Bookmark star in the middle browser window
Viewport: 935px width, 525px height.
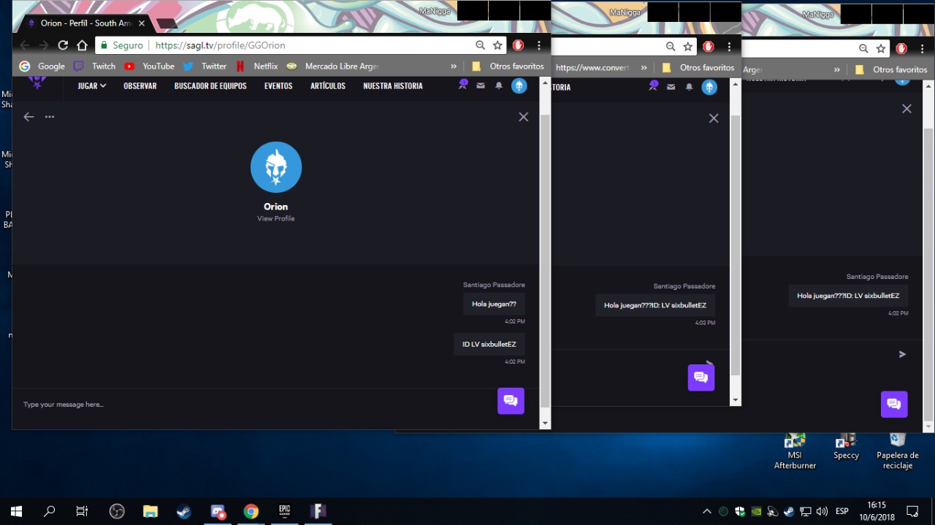pyautogui.click(x=687, y=46)
